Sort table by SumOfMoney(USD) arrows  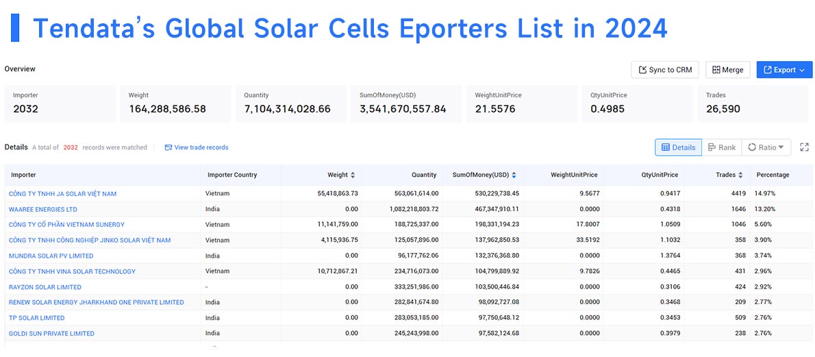pos(514,175)
